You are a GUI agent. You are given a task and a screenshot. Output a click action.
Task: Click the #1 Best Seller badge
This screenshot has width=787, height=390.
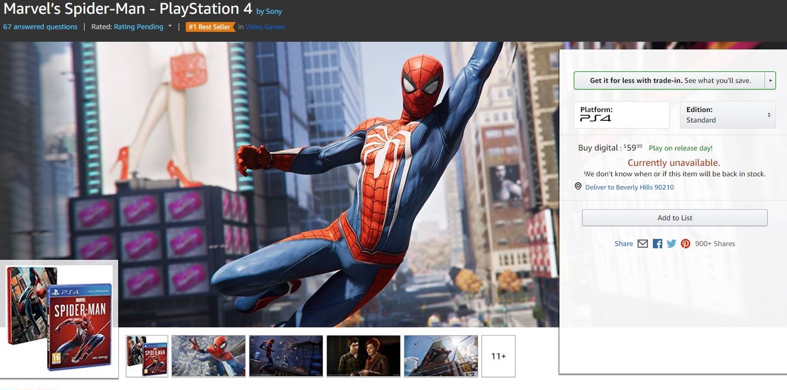[x=210, y=26]
